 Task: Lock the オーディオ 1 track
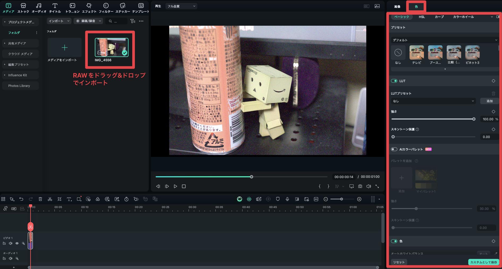click(4, 258)
